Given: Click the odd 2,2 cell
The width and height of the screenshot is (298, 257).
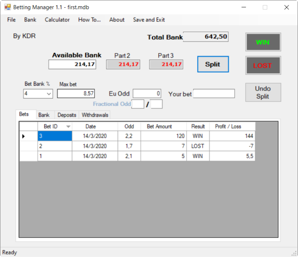Looking at the screenshot, I should 129,136.
